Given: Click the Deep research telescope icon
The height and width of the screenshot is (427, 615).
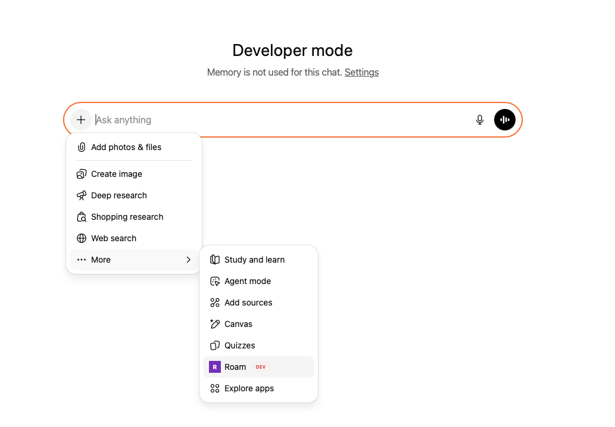Looking at the screenshot, I should click(x=81, y=195).
